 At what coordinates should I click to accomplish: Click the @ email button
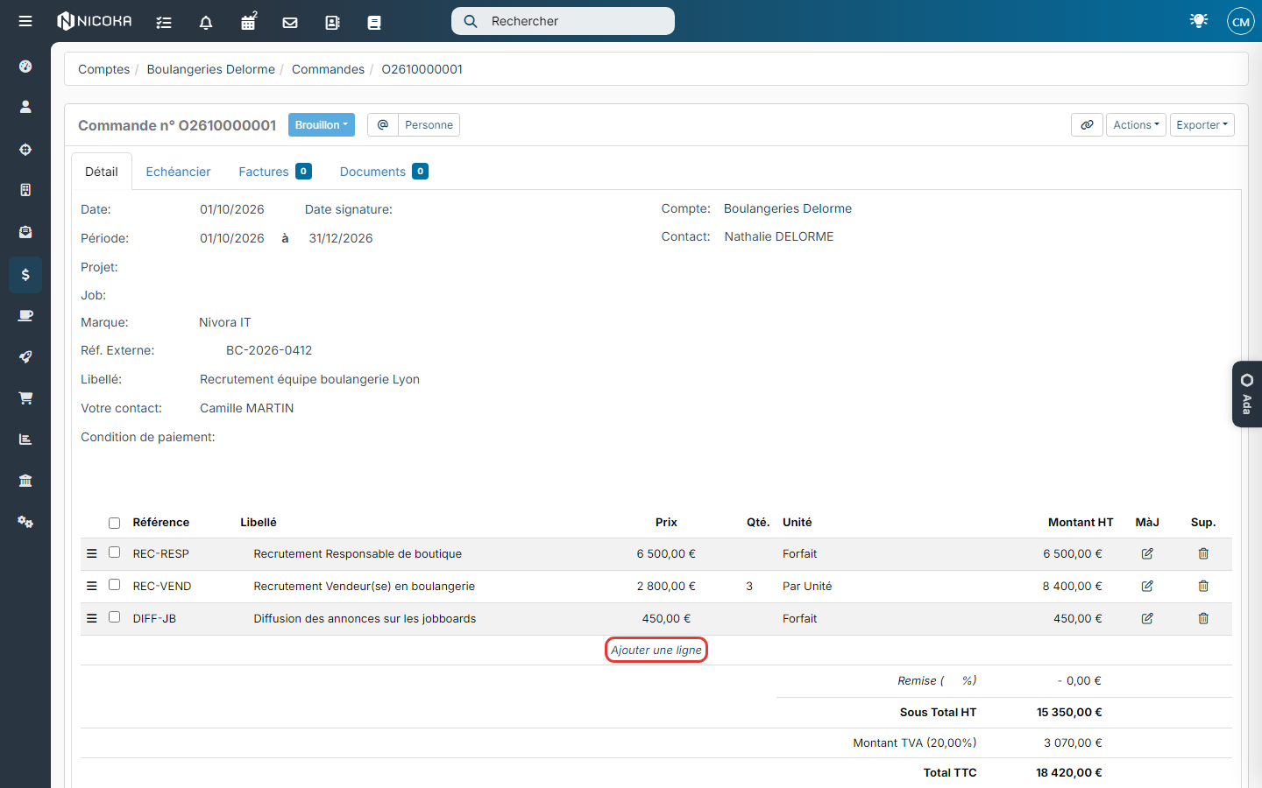point(383,125)
